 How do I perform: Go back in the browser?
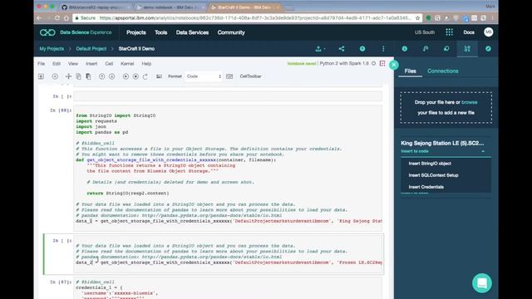pos(39,18)
